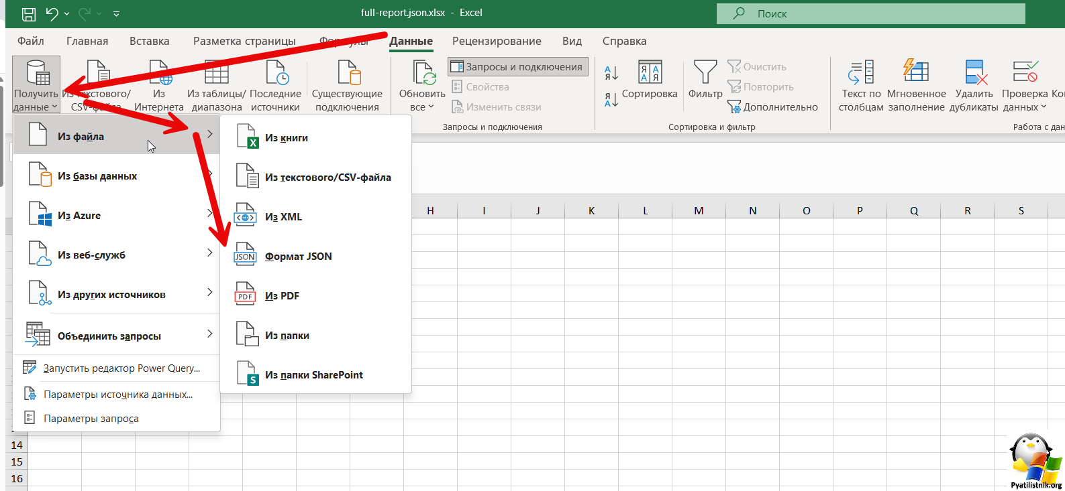Open the Файл tab
1065x491 pixels.
[31, 41]
